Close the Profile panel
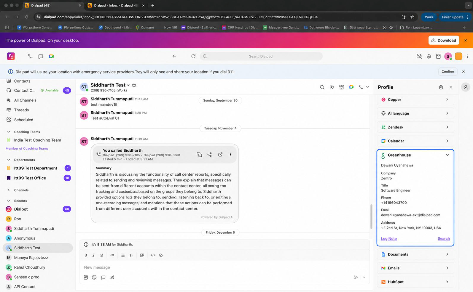Viewport: 473px width, 292px height. click(450, 87)
